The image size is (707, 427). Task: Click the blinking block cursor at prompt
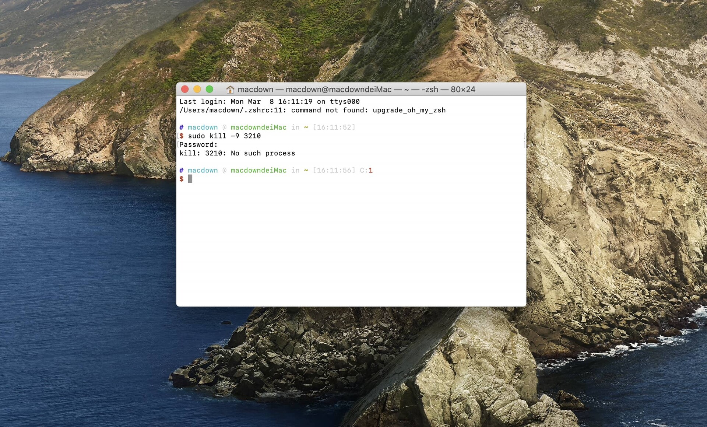pyautogui.click(x=190, y=179)
